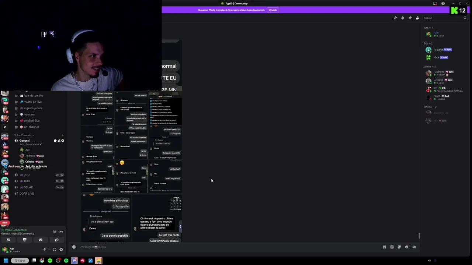Add attachment with plus button

click(74, 247)
